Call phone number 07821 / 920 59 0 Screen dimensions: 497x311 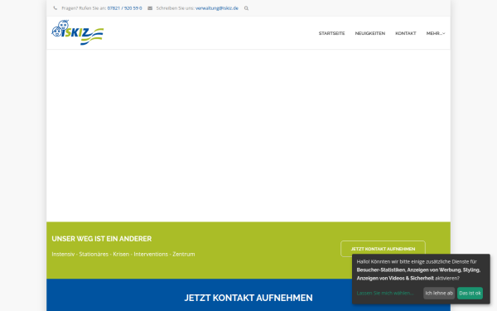coord(124,8)
